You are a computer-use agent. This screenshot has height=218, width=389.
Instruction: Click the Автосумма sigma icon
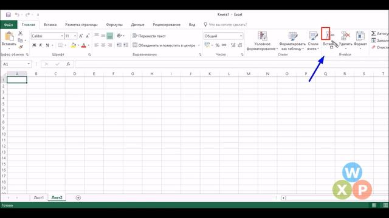374,33
